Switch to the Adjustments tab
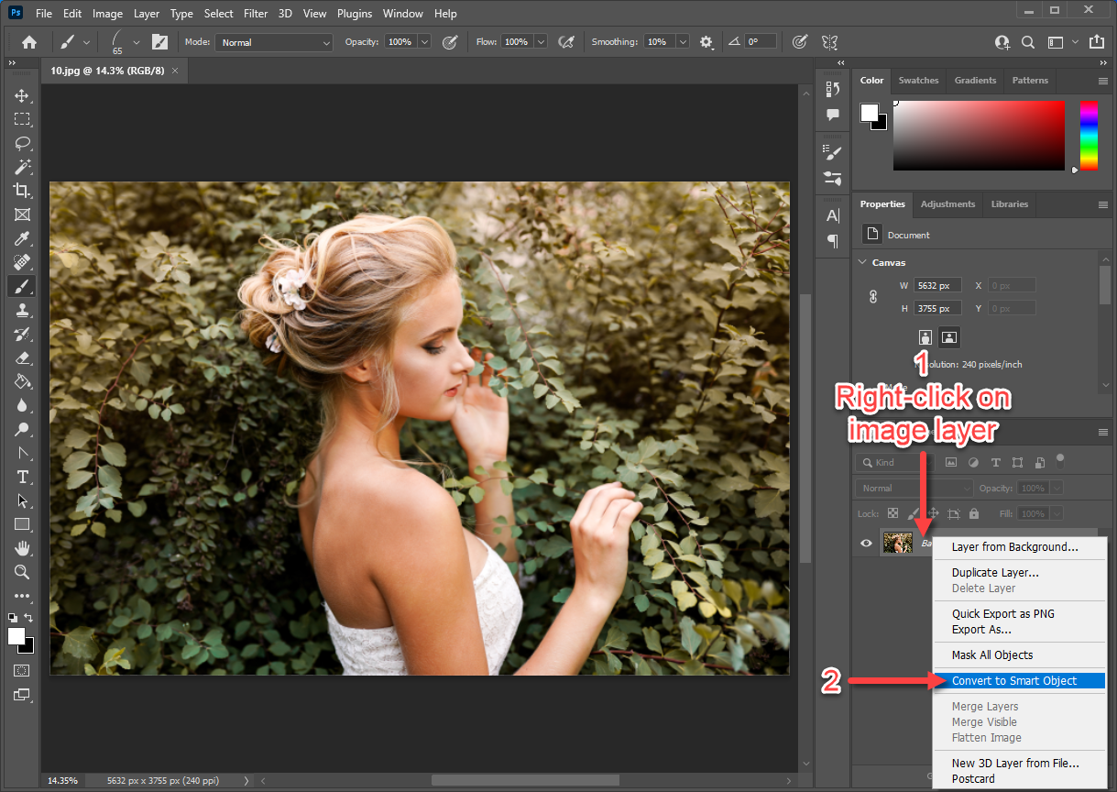Screen dimensions: 1117x792 click(x=947, y=203)
